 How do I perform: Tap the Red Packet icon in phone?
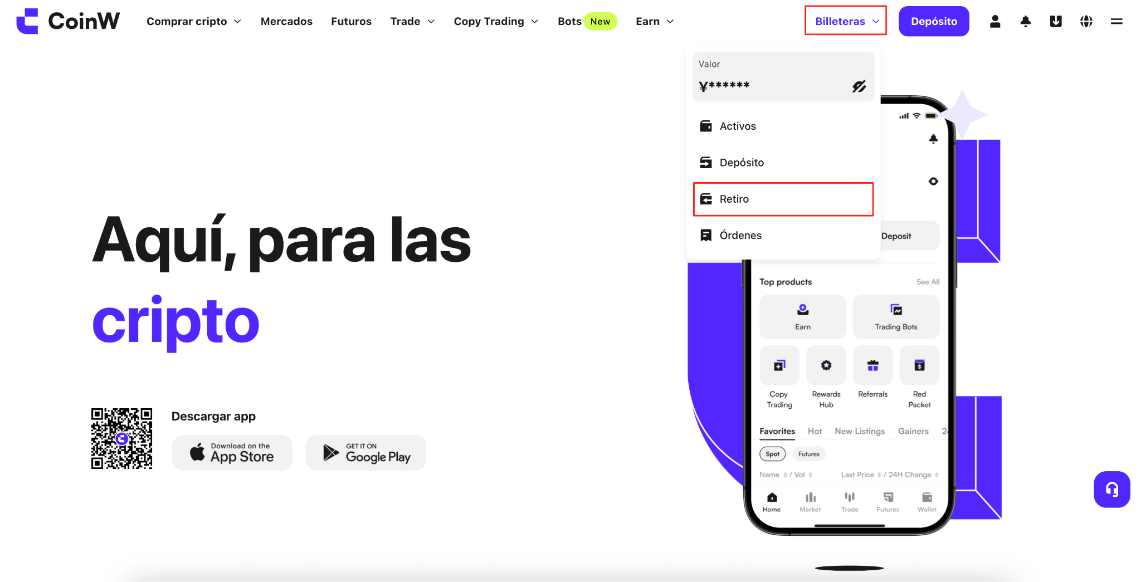click(920, 365)
